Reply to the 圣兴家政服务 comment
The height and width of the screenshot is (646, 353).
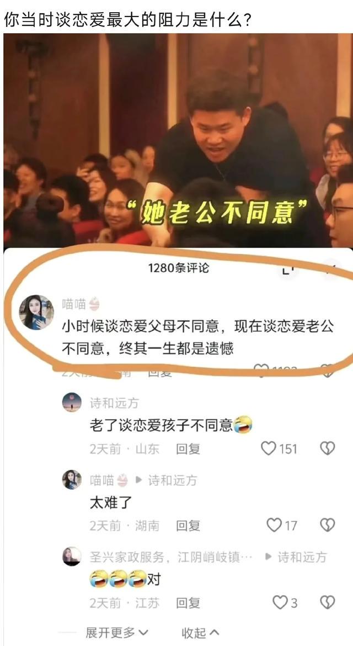(x=188, y=603)
